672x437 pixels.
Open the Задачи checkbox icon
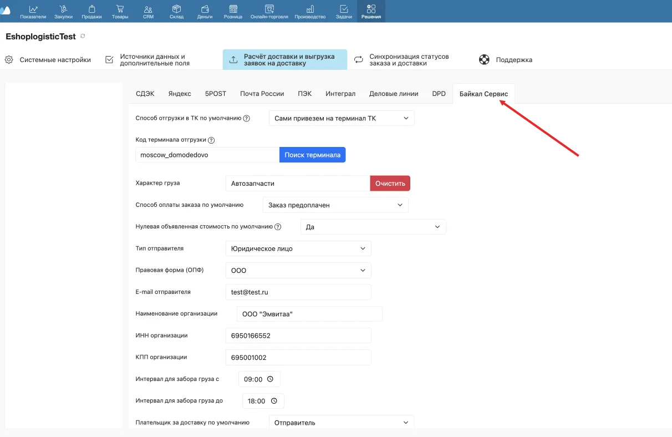pyautogui.click(x=344, y=9)
